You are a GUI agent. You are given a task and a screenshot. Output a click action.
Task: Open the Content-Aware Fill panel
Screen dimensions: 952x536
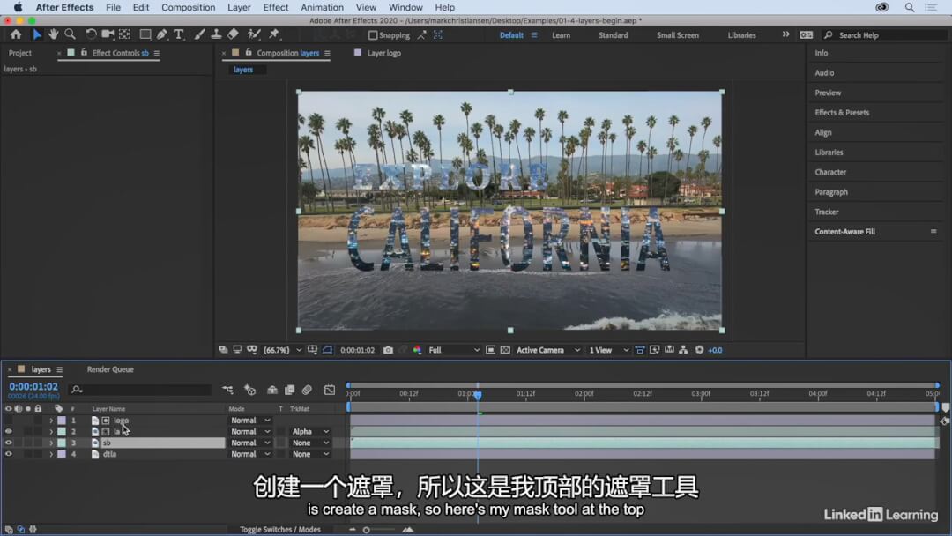[844, 231]
